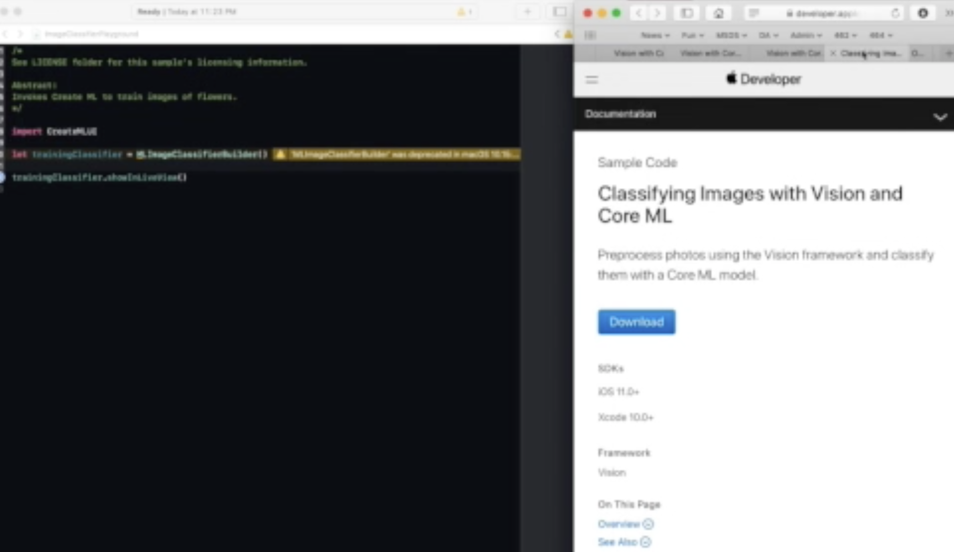Reload the developer.apple.com page in Safari
954x552 pixels.
(x=894, y=13)
